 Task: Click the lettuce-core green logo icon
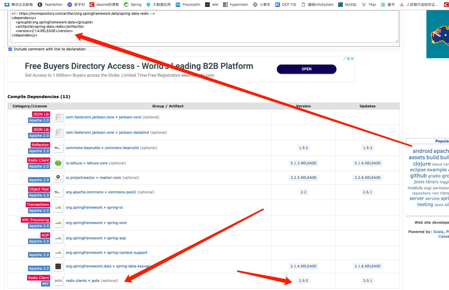point(58,163)
